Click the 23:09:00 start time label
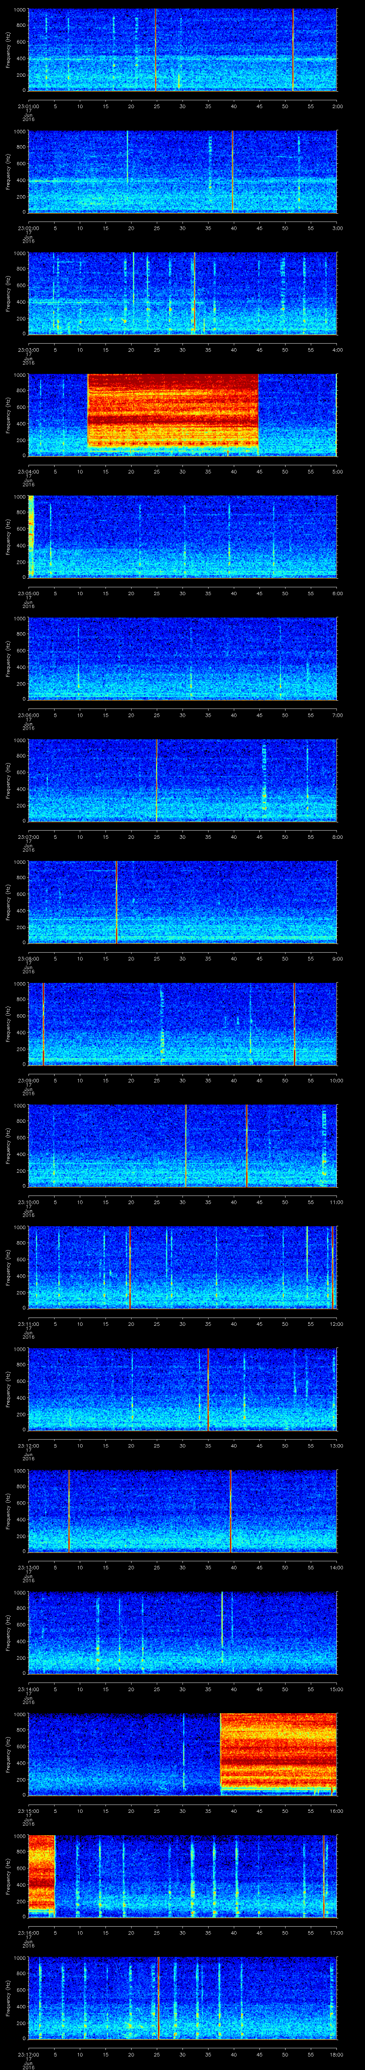The height and width of the screenshot is (2070, 365). pyautogui.click(x=28, y=1080)
